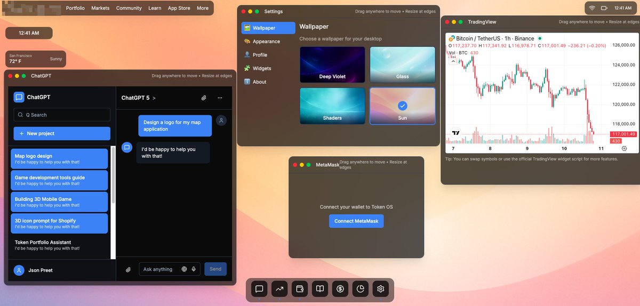Open the trending chart dock icon
Screen dimensions: 640x306
[279, 289]
